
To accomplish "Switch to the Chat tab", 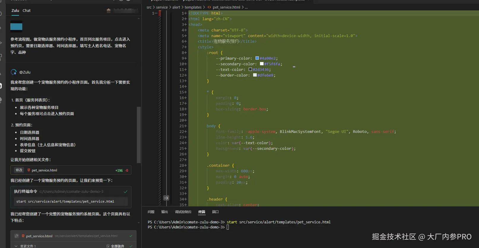I will click(26, 10).
